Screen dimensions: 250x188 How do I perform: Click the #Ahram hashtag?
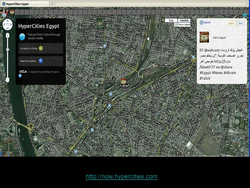click(x=230, y=73)
